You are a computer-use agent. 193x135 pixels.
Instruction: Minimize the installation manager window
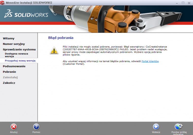click(177, 3)
